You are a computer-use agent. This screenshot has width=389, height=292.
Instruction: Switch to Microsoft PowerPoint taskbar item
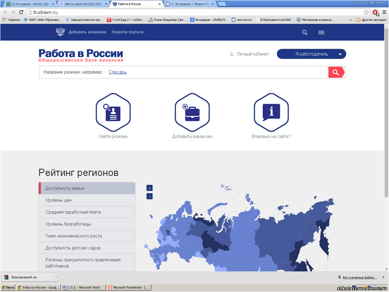129,287
